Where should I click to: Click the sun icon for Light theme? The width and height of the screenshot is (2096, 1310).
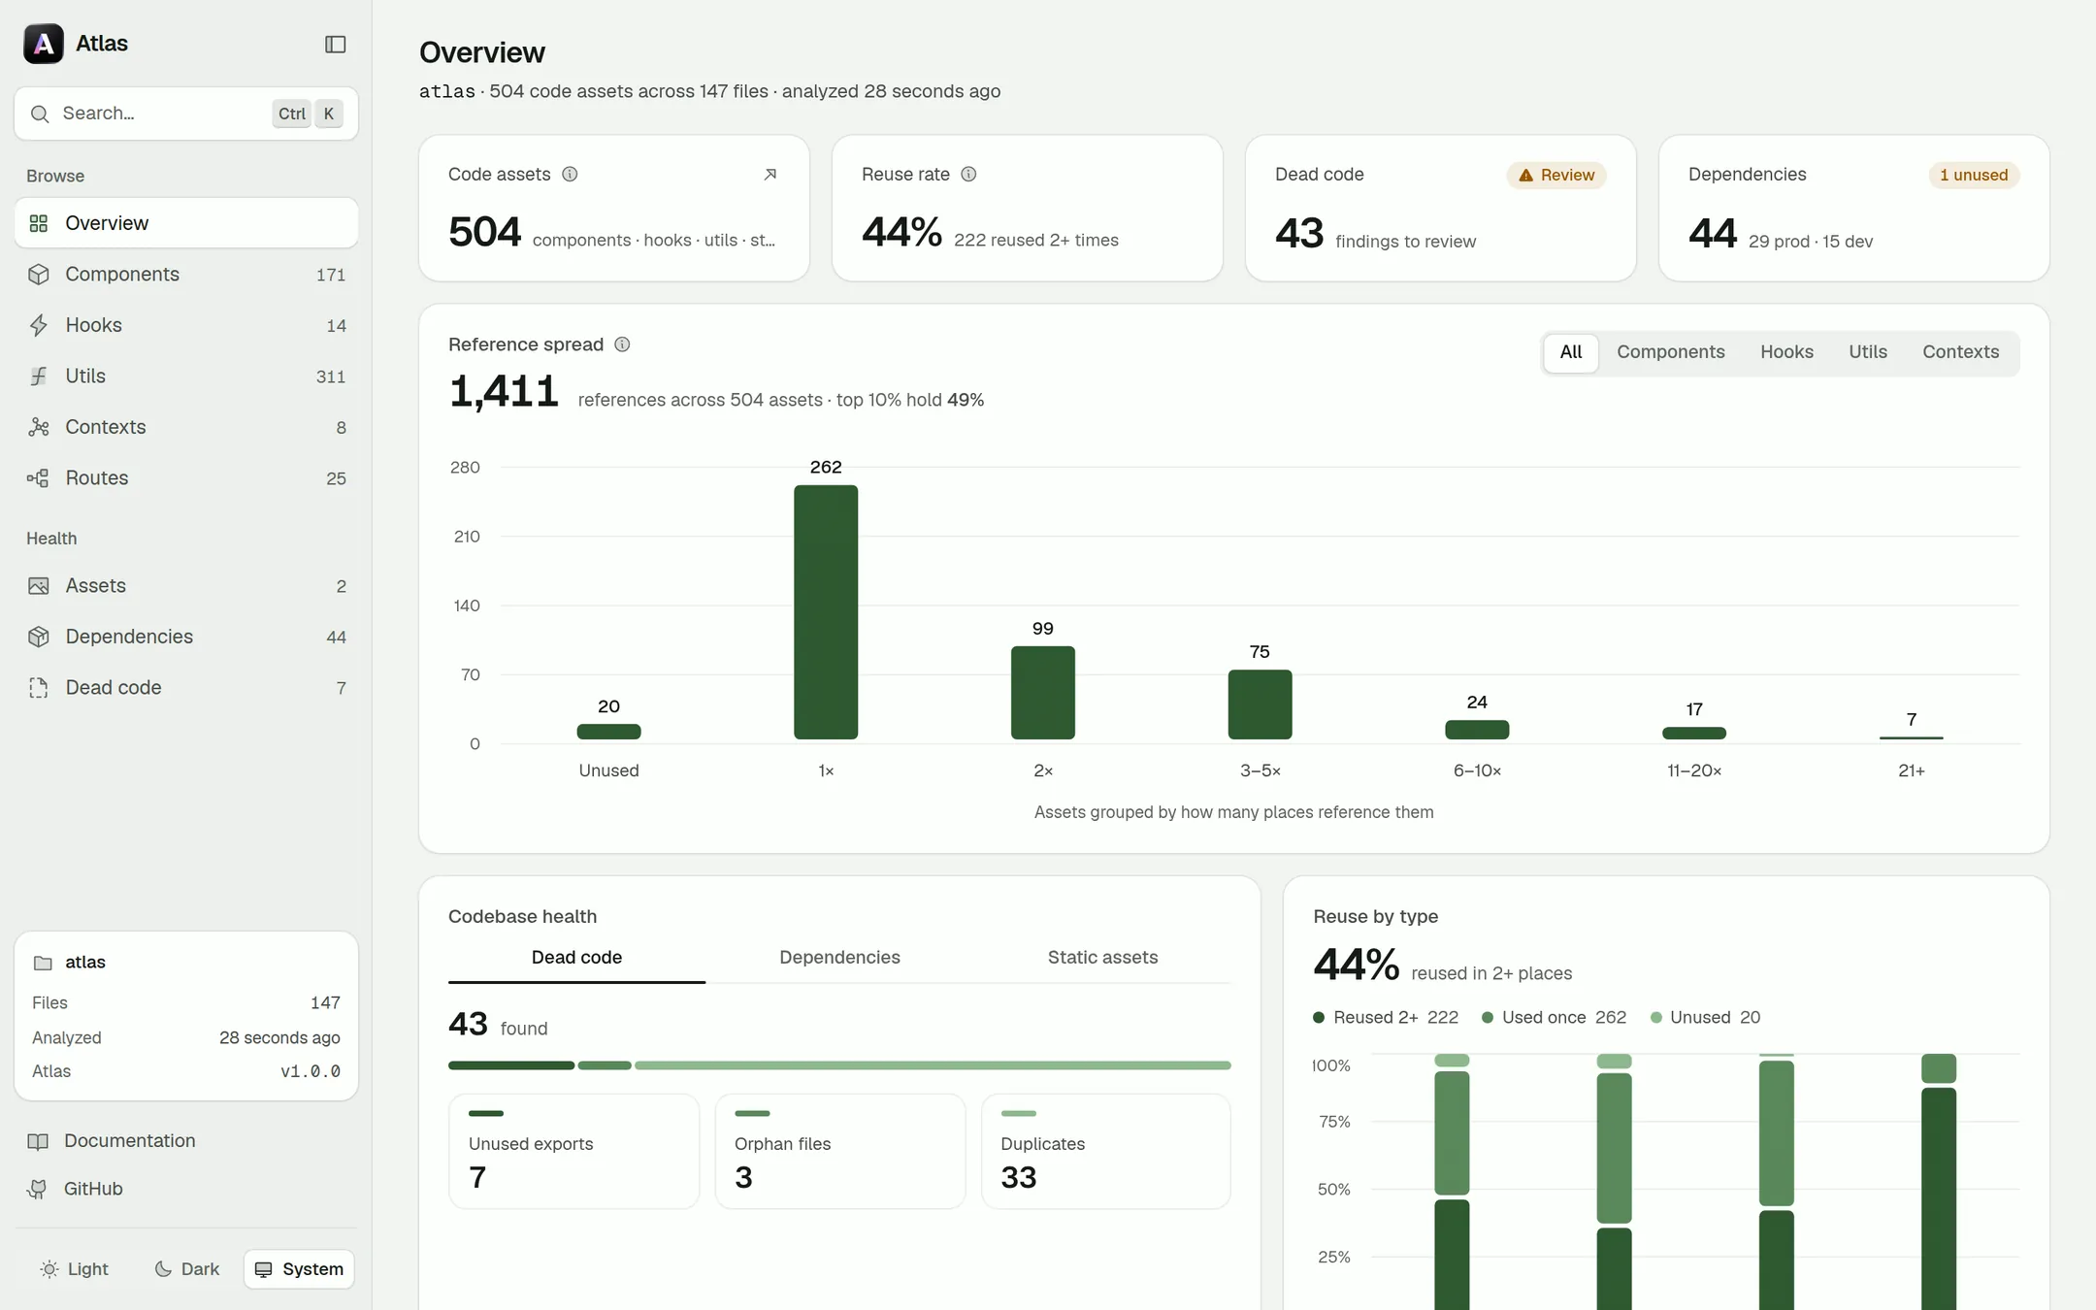coord(49,1269)
